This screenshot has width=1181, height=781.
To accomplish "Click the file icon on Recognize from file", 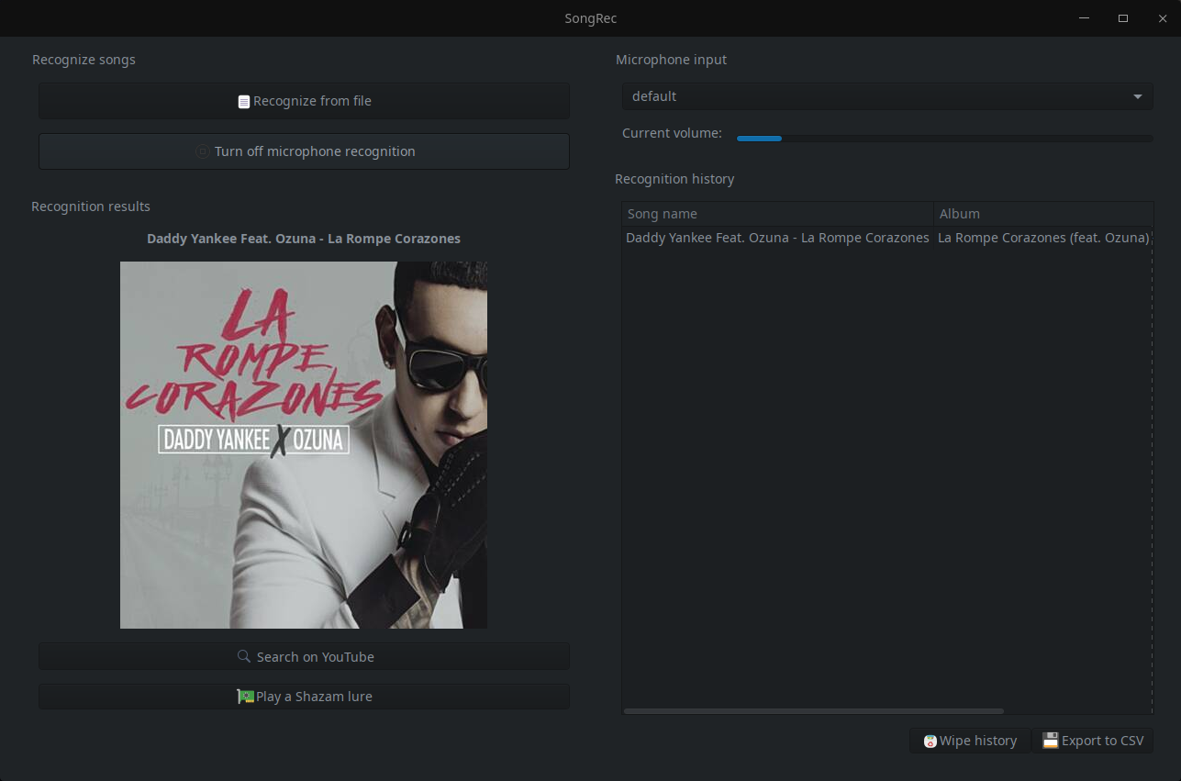I will (243, 102).
